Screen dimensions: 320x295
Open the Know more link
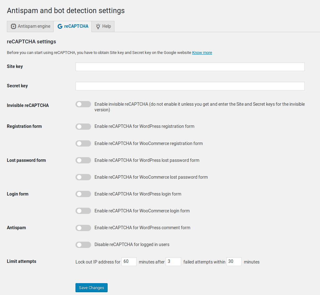coord(202,53)
